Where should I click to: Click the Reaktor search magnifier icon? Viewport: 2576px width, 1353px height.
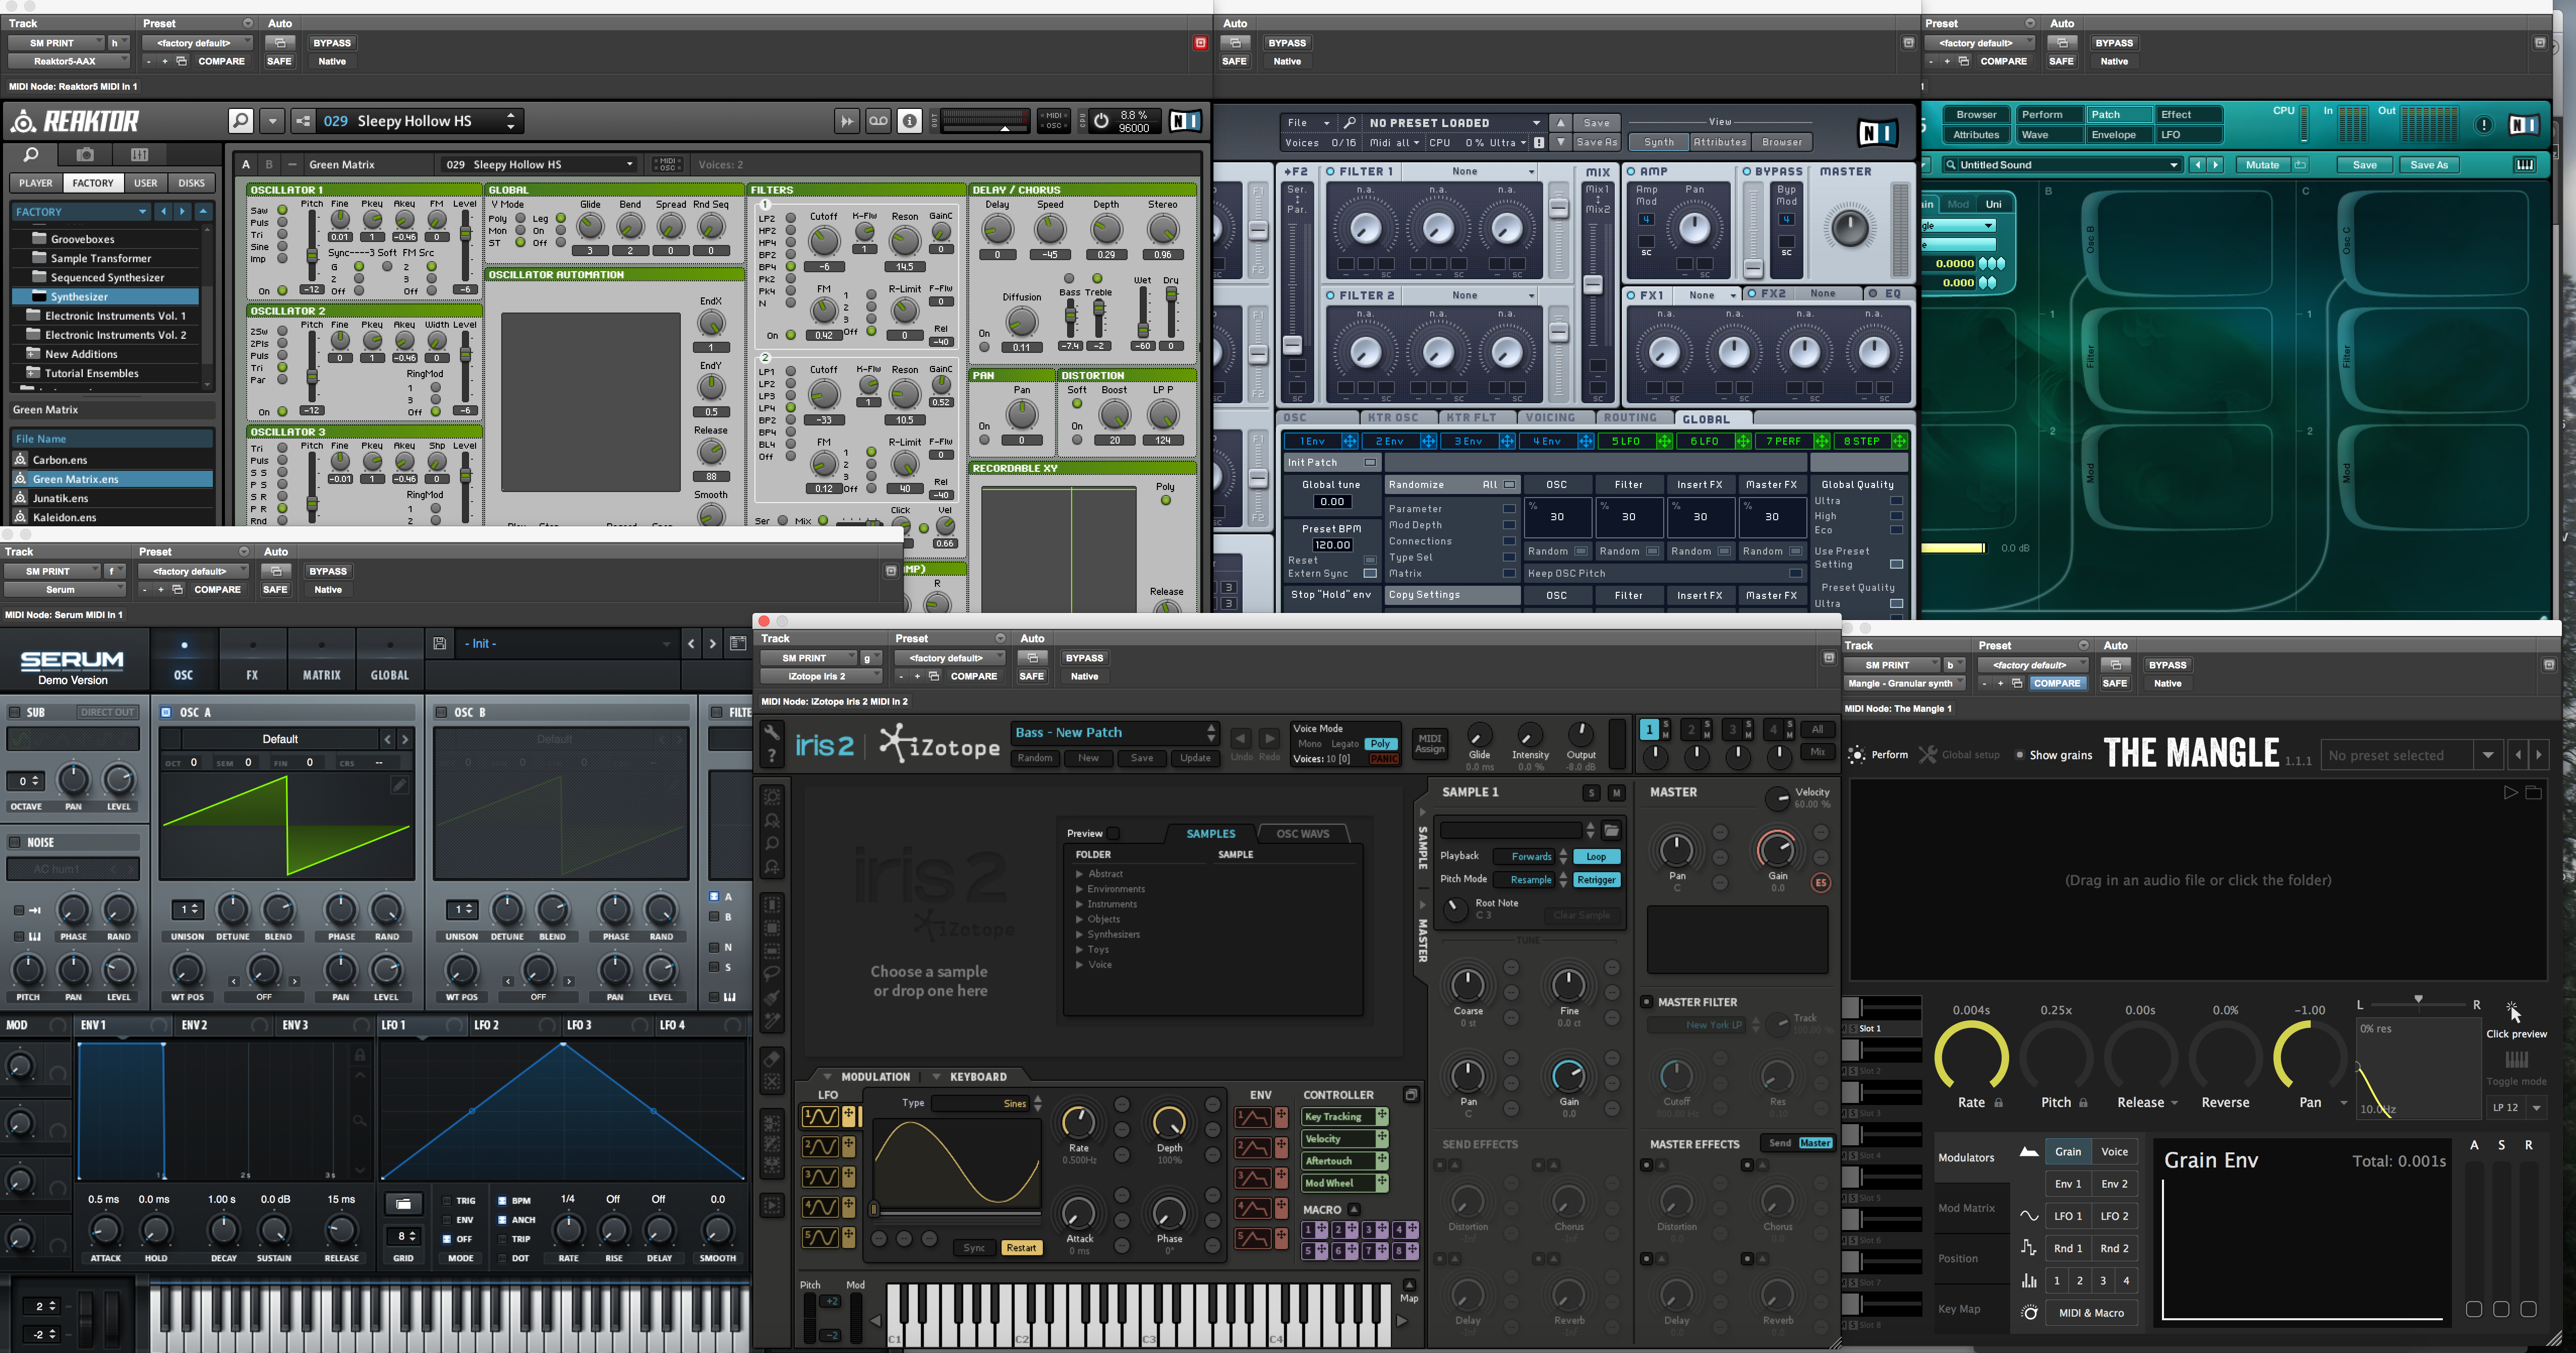pyautogui.click(x=241, y=121)
